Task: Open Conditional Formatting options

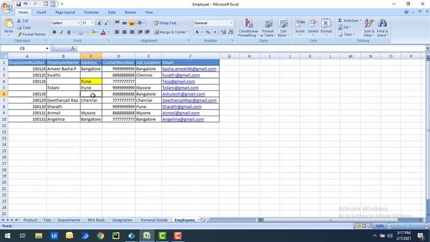Action: (x=248, y=28)
